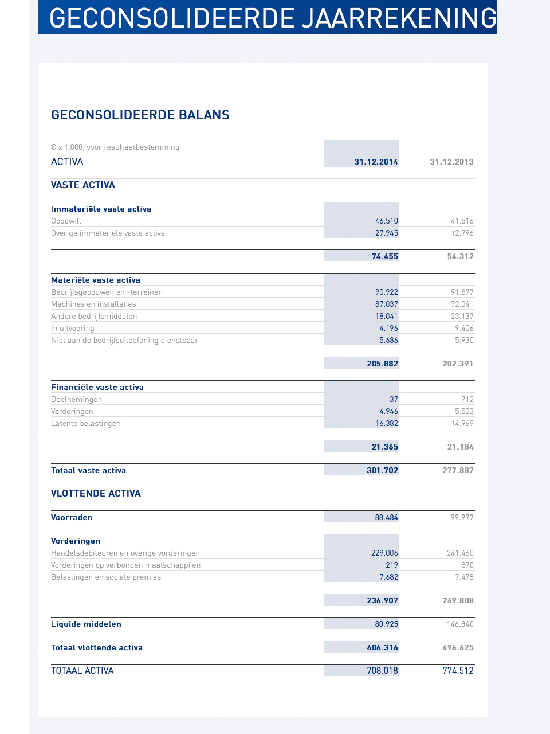Select the Goodwill row label
Viewport: 550px width, 734px height.
coord(66,221)
